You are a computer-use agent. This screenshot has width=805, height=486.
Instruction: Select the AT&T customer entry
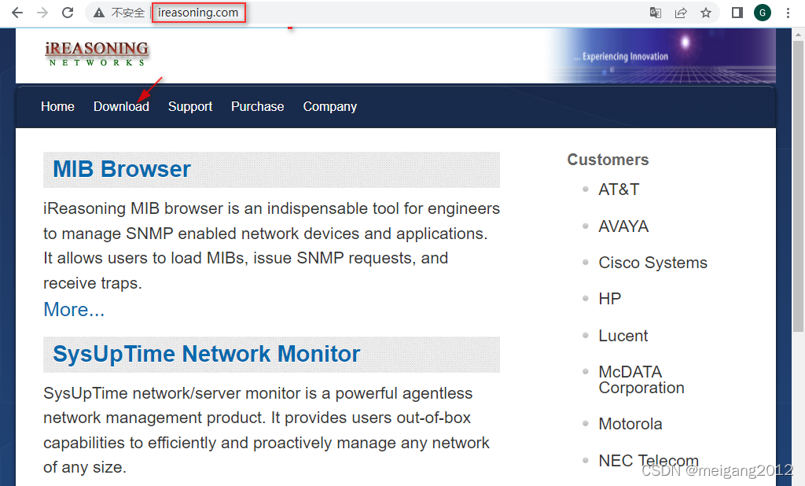619,190
